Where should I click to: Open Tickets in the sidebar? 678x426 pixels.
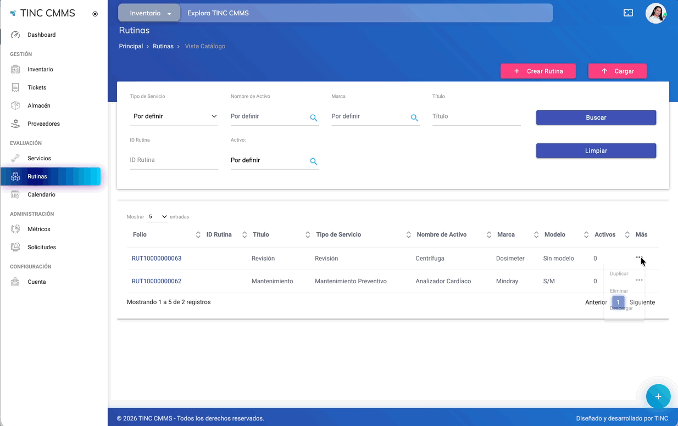tap(37, 87)
